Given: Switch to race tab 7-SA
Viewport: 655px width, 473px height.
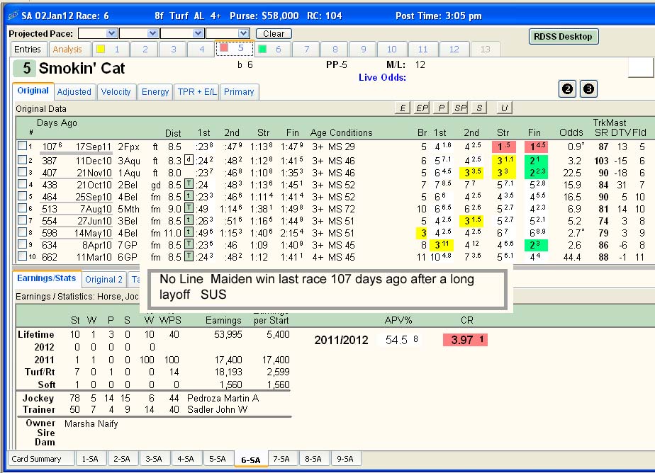Looking at the screenshot, I should (x=281, y=459).
